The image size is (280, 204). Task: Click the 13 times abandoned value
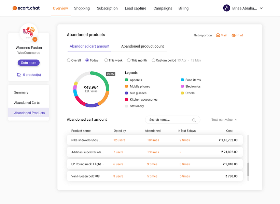point(153,152)
